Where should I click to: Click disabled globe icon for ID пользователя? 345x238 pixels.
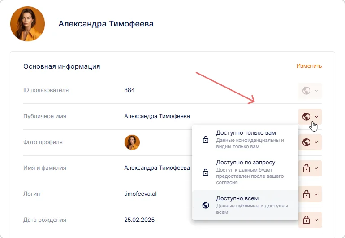coord(306,91)
